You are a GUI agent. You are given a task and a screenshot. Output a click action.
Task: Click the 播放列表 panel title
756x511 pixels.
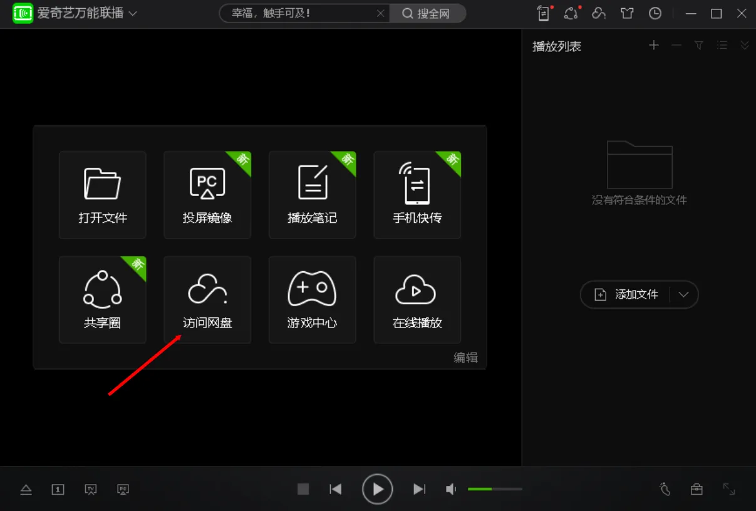point(557,46)
